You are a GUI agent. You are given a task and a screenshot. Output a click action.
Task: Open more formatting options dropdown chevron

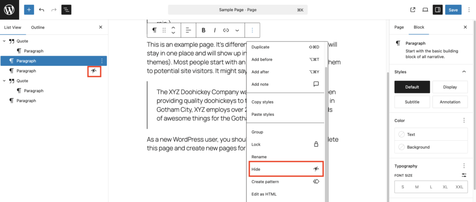[237, 30]
